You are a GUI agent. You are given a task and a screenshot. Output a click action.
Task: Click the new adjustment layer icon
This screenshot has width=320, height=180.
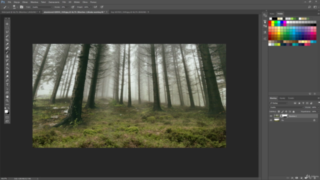pyautogui.click(x=301, y=178)
